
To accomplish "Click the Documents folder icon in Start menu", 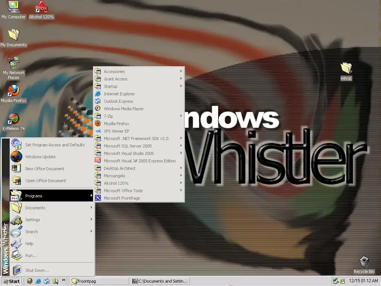I will 16,207.
